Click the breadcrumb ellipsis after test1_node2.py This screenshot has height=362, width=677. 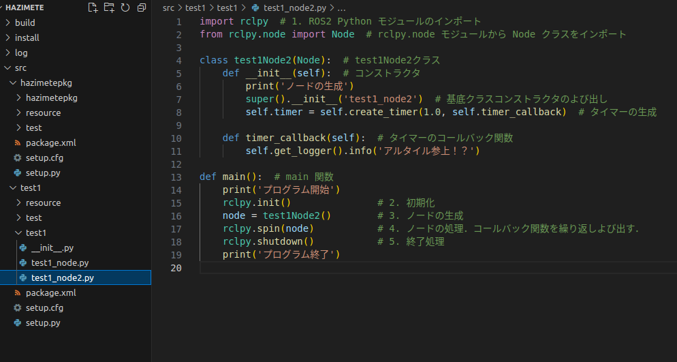(341, 8)
